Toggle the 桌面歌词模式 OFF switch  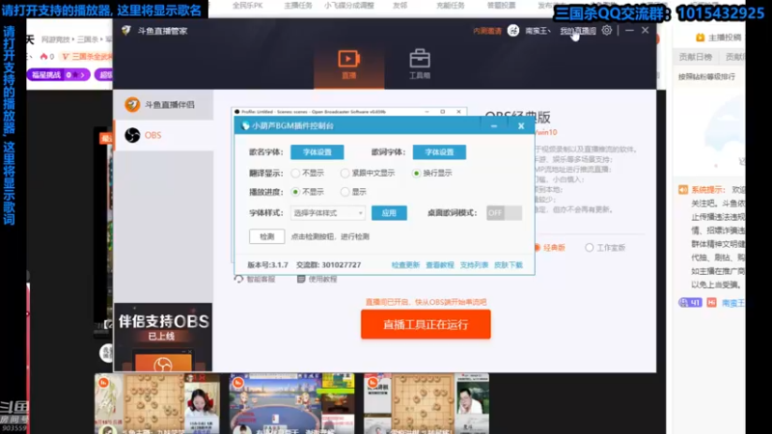pos(504,212)
